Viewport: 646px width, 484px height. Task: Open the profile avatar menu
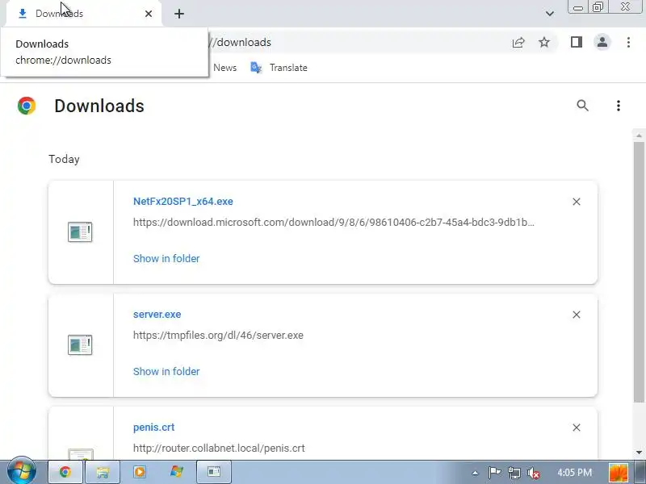(602, 42)
